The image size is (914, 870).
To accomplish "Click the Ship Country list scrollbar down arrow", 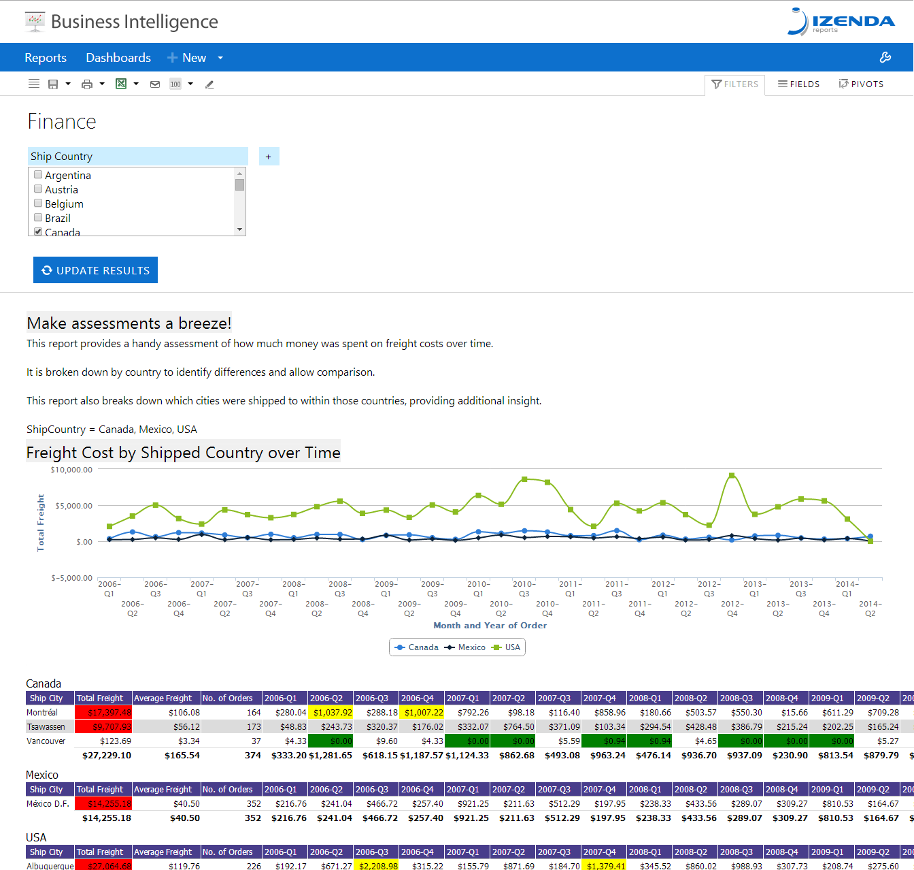I will 239,230.
